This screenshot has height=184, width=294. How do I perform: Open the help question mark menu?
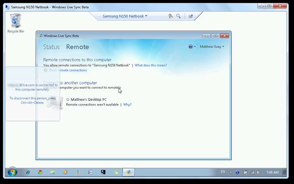192,46
